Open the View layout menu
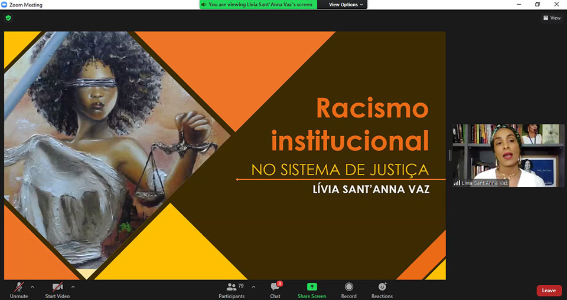This screenshot has width=567, height=300. (x=552, y=18)
